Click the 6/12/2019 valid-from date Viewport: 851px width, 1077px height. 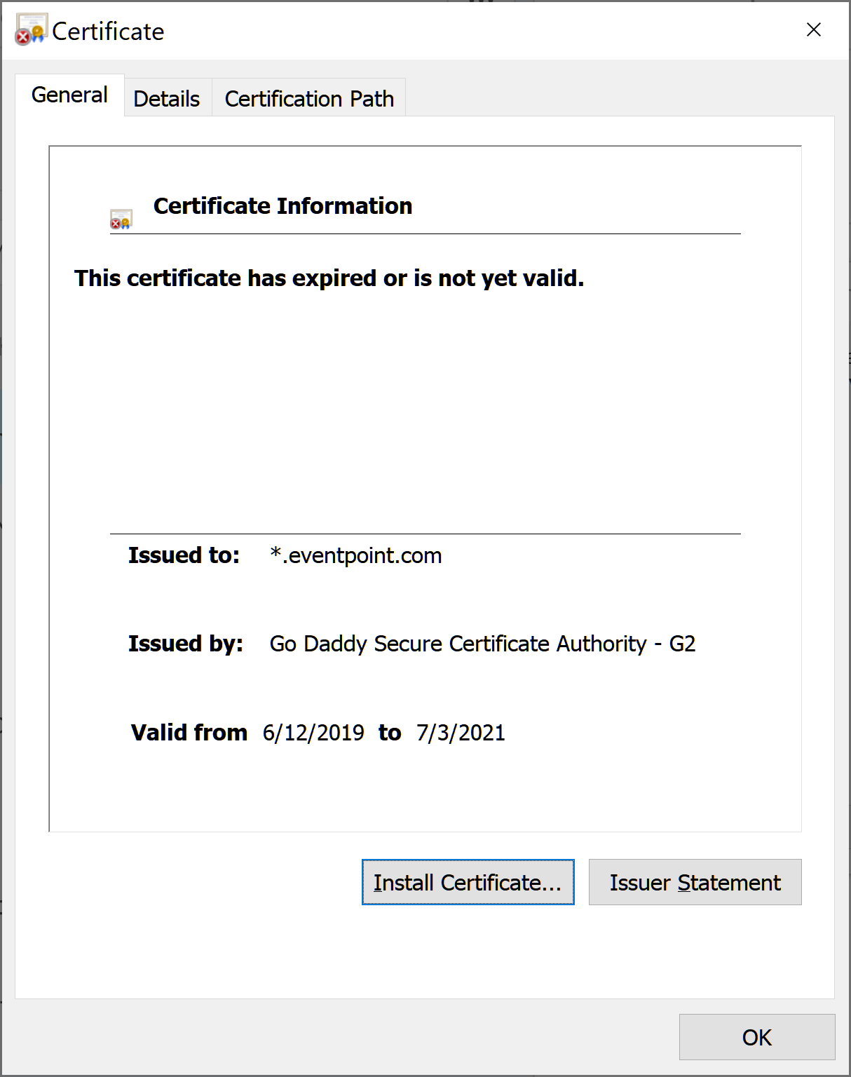(x=313, y=733)
